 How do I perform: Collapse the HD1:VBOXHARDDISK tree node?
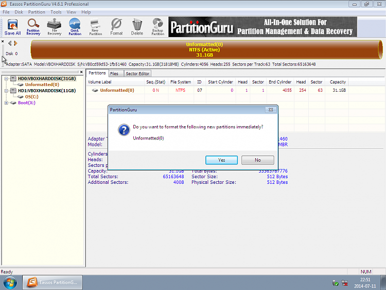pos(6,91)
